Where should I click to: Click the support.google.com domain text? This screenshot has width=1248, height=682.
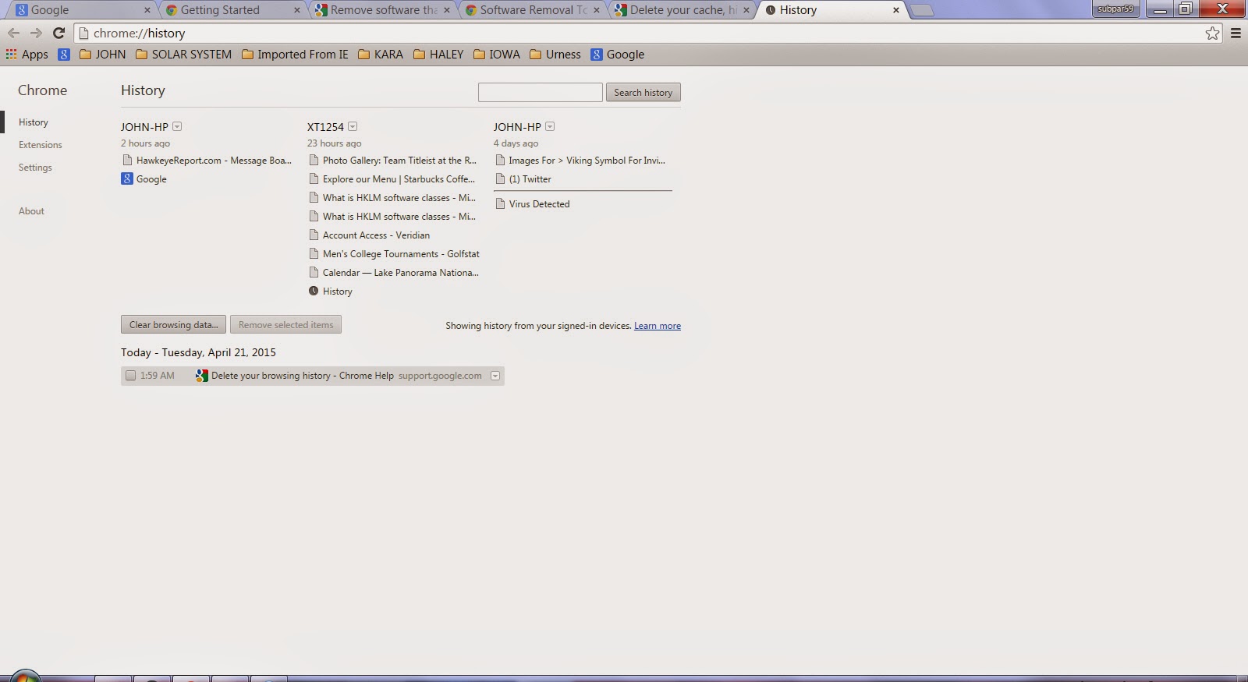440,376
